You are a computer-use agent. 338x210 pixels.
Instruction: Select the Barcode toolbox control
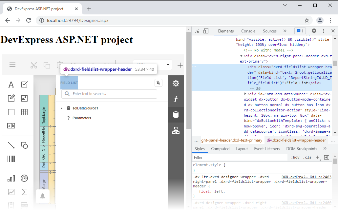[x=11, y=159]
